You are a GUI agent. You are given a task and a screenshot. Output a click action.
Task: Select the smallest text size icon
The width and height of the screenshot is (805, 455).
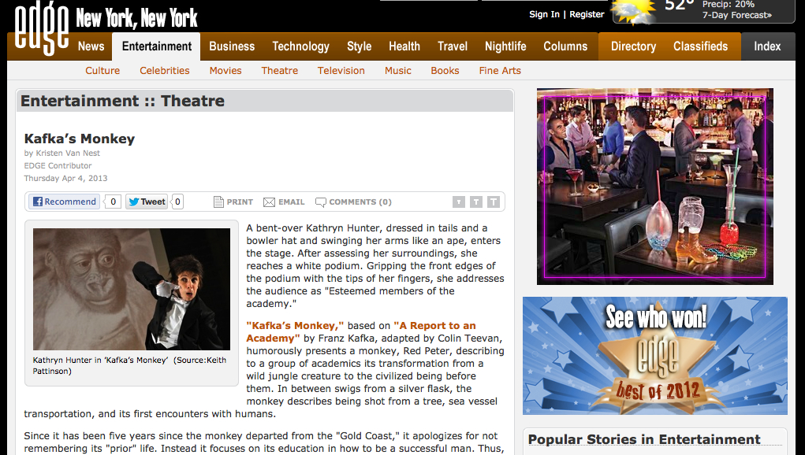pyautogui.click(x=458, y=202)
